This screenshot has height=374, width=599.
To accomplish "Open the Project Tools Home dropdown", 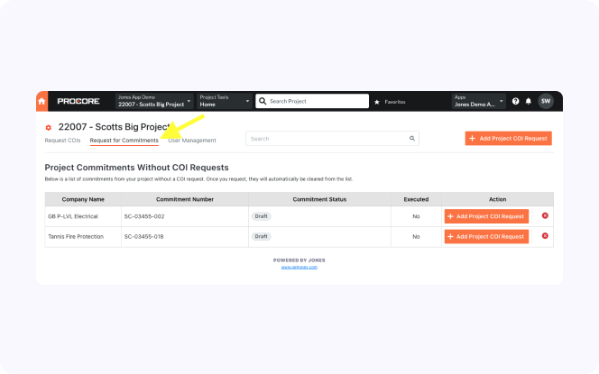I will tap(225, 101).
